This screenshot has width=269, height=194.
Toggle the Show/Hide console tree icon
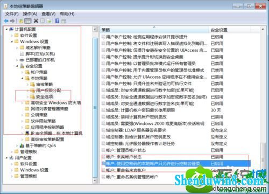(27, 21)
